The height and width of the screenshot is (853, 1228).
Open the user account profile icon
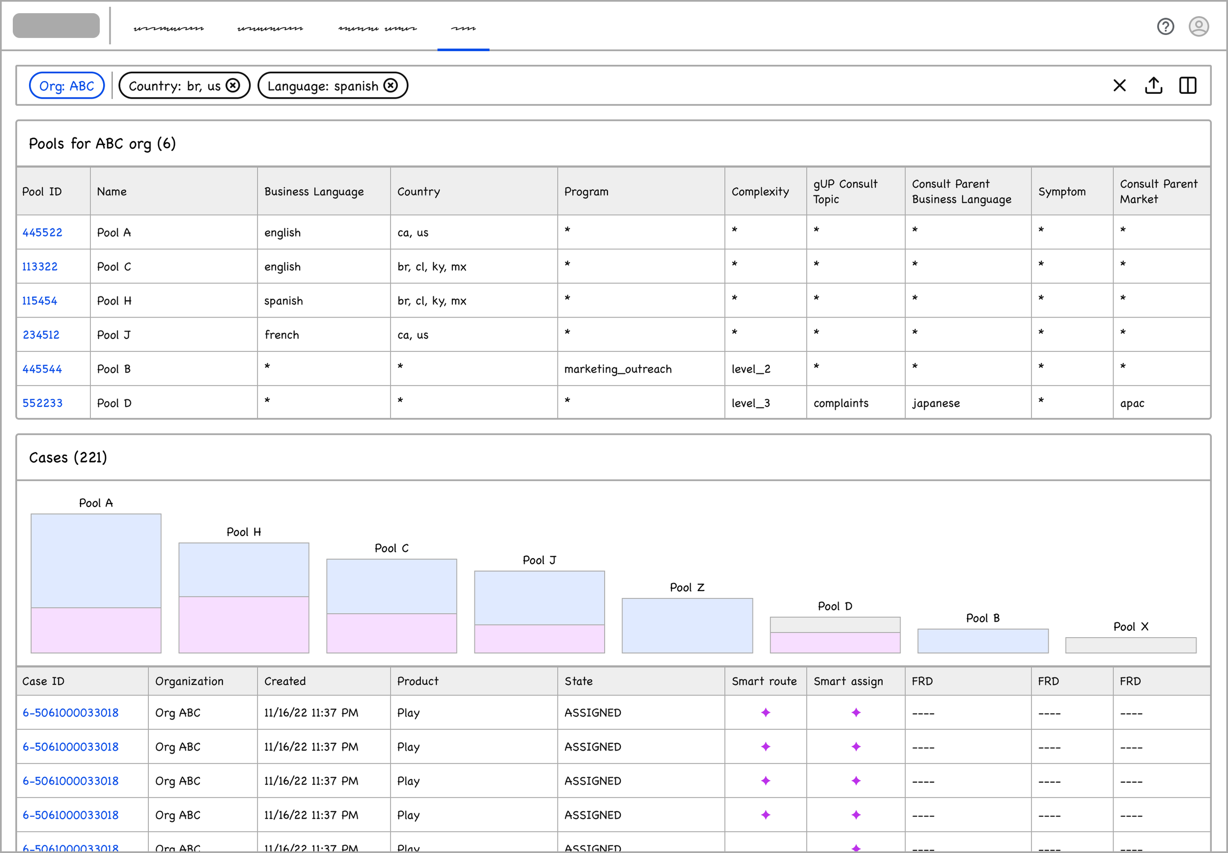1198,26
